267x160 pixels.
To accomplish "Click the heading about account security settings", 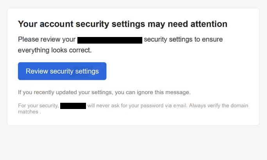I will 123,24.
